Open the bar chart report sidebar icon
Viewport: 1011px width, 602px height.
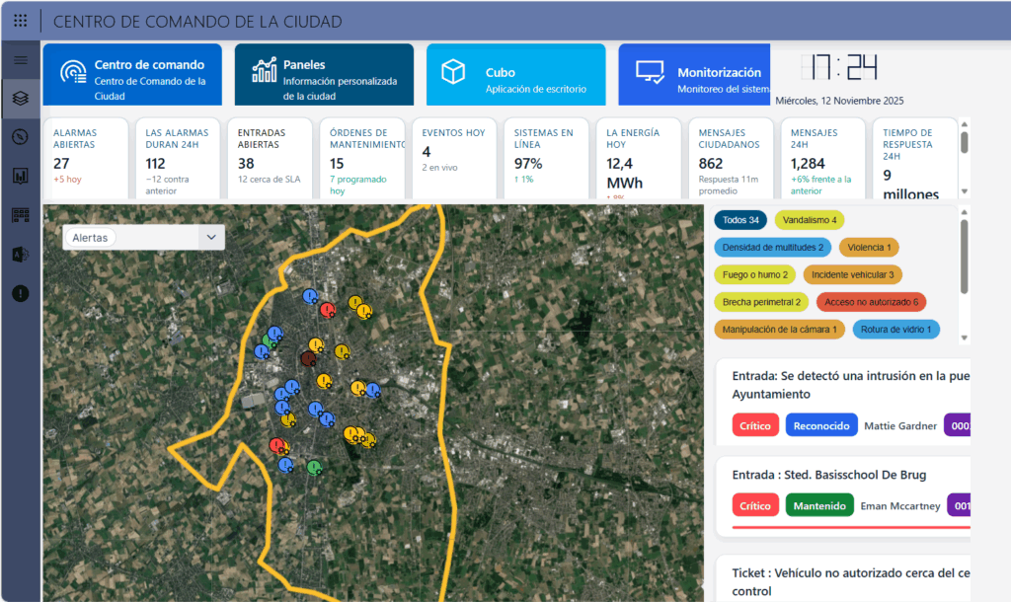tap(21, 176)
